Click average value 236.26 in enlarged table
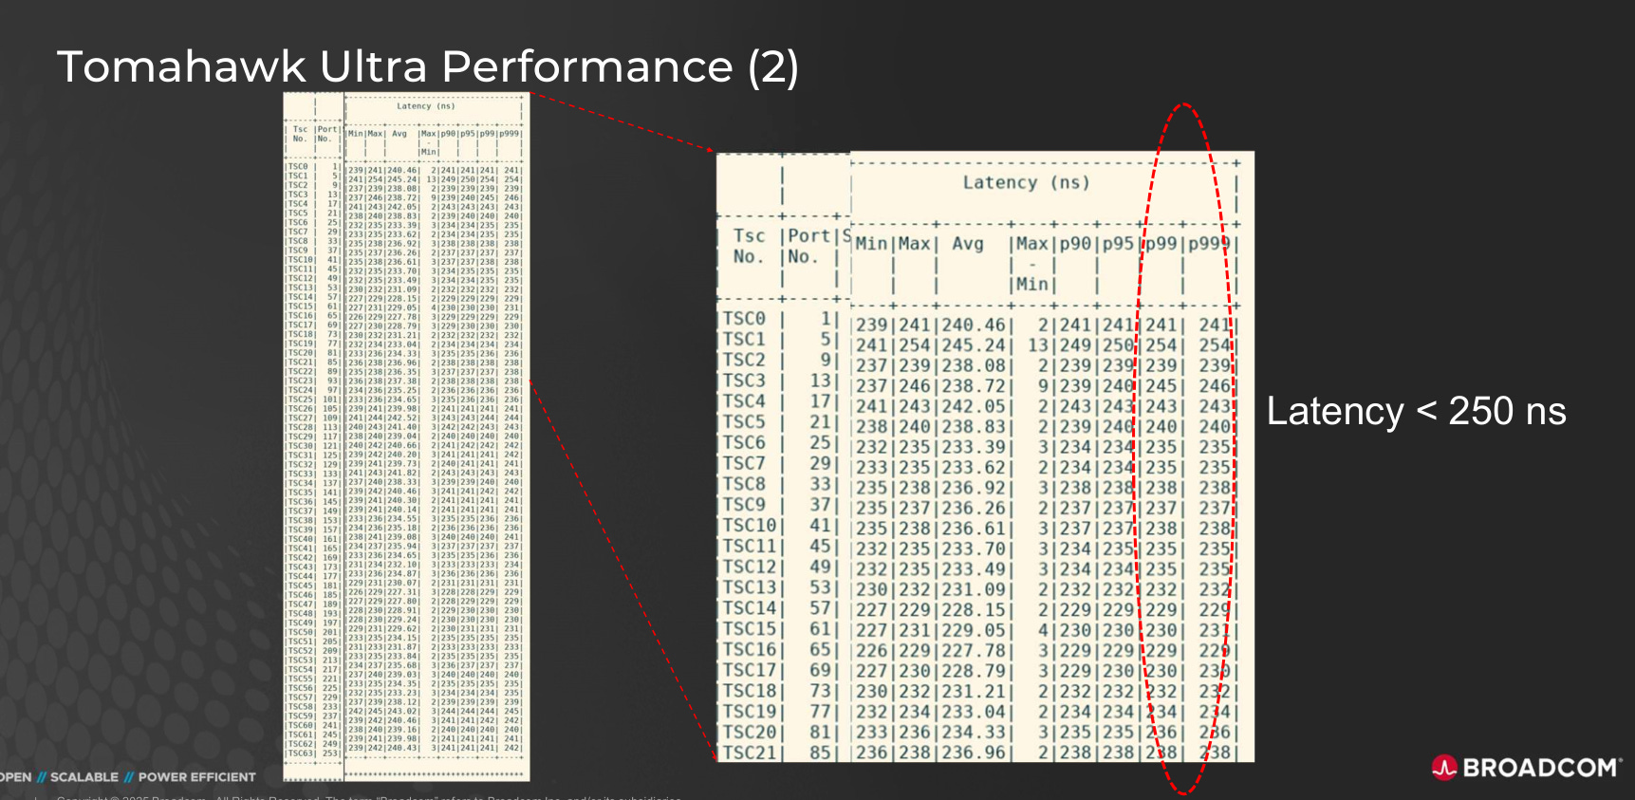 [x=974, y=509]
